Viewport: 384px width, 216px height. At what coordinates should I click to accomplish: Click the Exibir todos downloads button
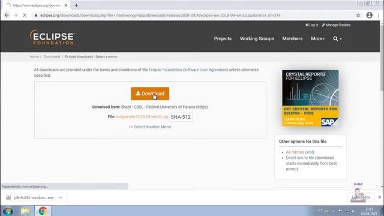tap(361, 197)
